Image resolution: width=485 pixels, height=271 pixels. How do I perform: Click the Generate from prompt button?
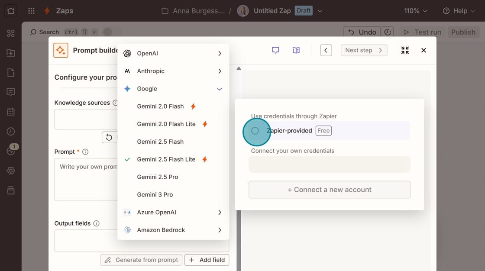[141, 260]
